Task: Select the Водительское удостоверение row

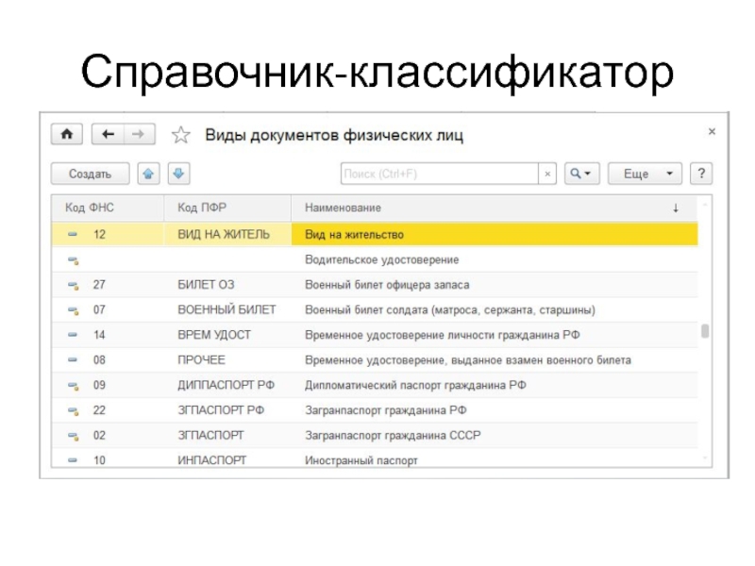Action: click(381, 258)
